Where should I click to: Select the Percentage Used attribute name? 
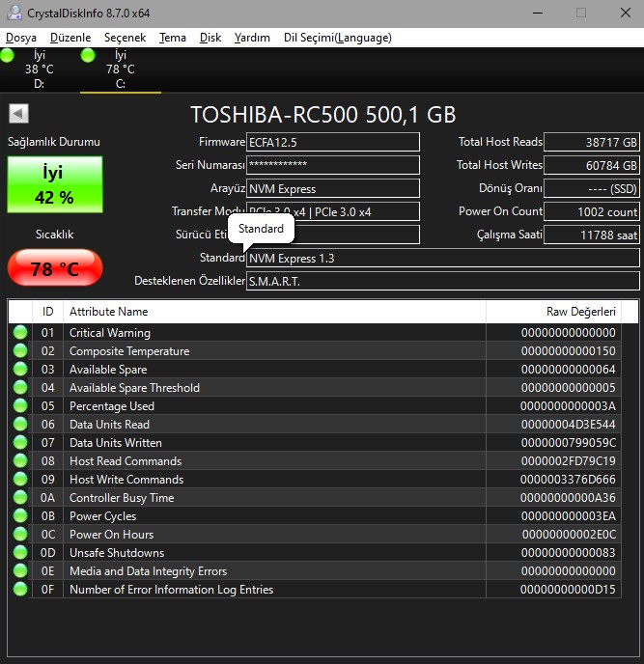[x=112, y=406]
